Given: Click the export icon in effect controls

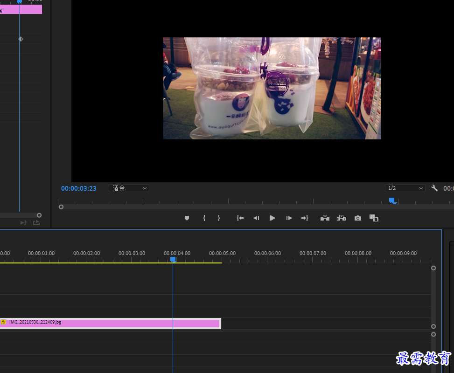Looking at the screenshot, I should click(36, 222).
